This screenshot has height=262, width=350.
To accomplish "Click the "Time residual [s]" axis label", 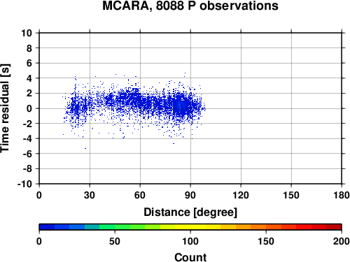I will (5, 108).
